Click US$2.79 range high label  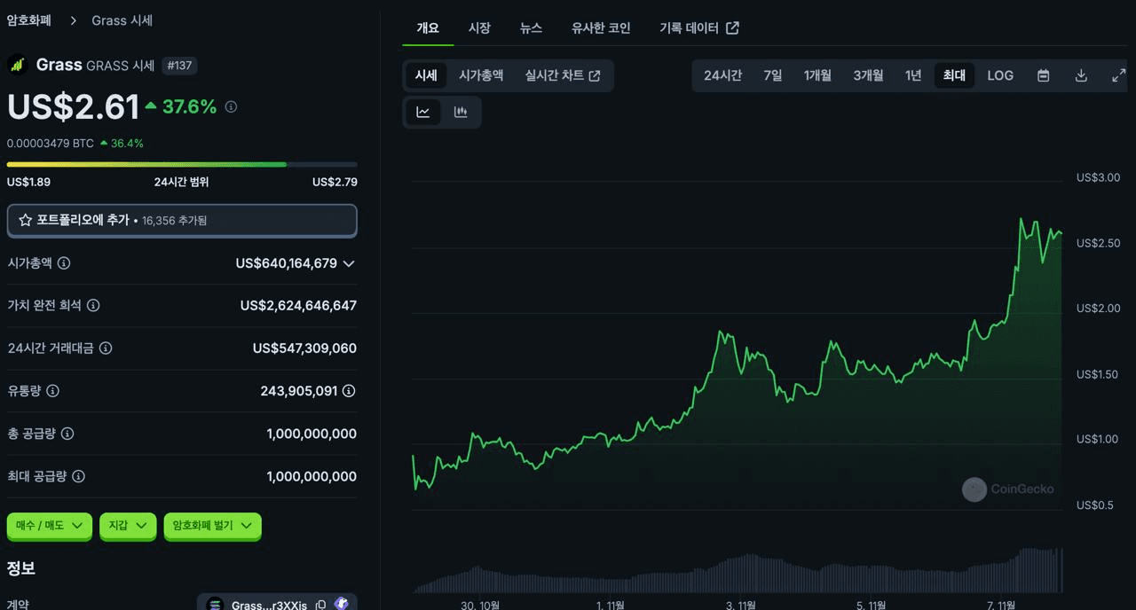click(335, 182)
